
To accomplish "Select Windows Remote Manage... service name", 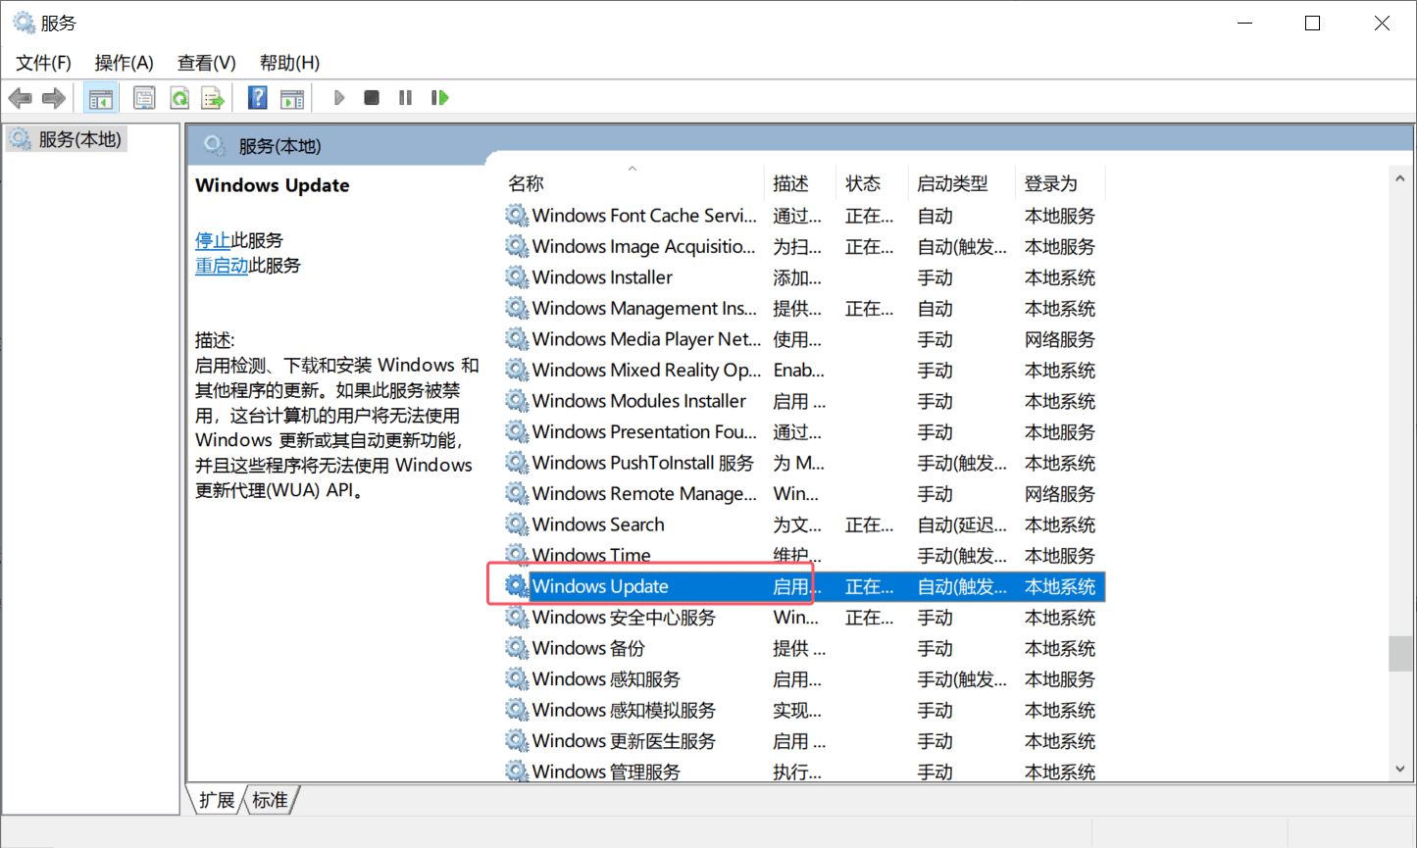I will coord(644,494).
